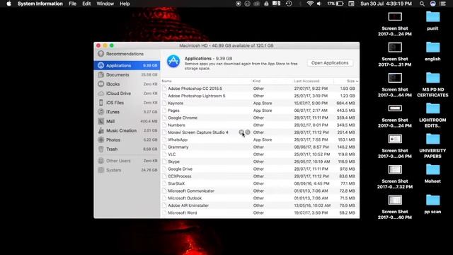
Task: Click the Open Applications button
Action: point(330,63)
